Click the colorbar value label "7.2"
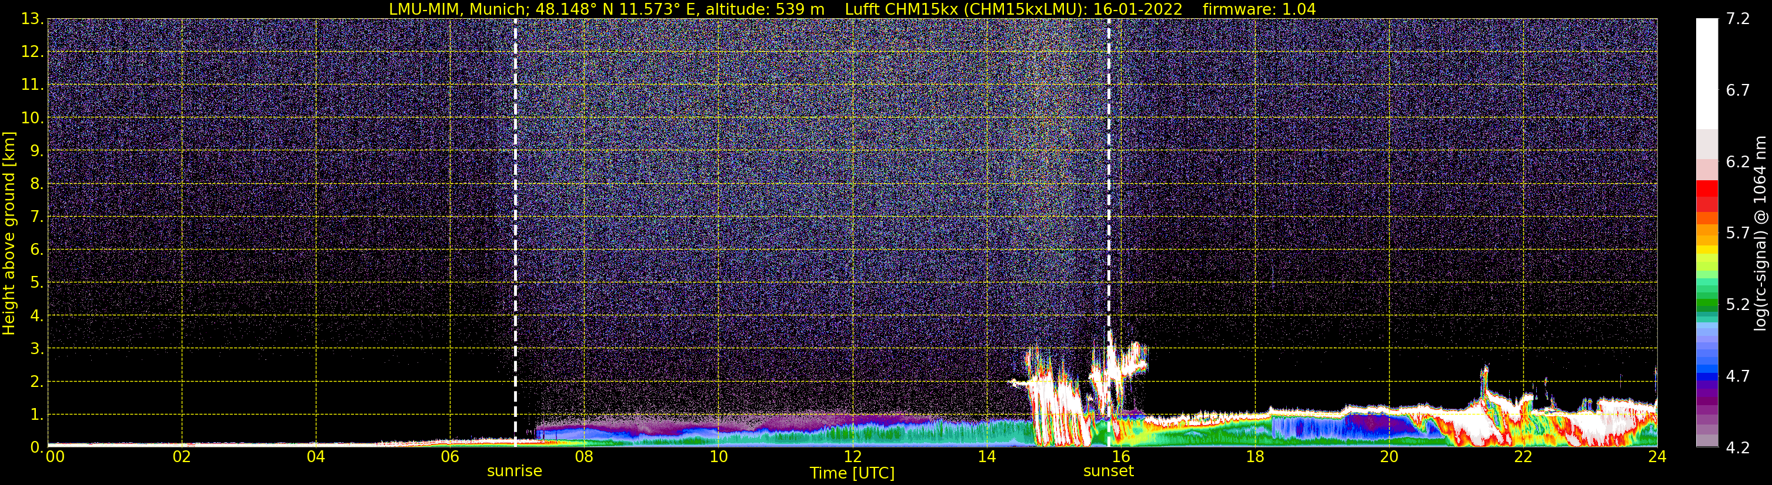 pos(1738,19)
